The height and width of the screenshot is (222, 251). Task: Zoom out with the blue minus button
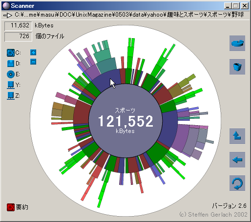33,62
